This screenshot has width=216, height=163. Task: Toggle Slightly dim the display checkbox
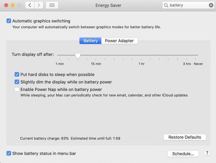pos(17,82)
